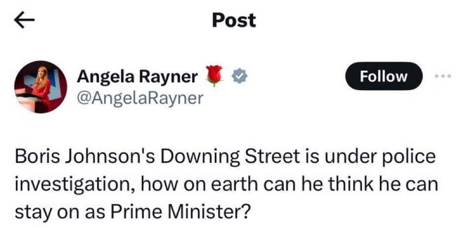Open the Angela Rayner display name link
The image size is (468, 239).
[138, 77]
